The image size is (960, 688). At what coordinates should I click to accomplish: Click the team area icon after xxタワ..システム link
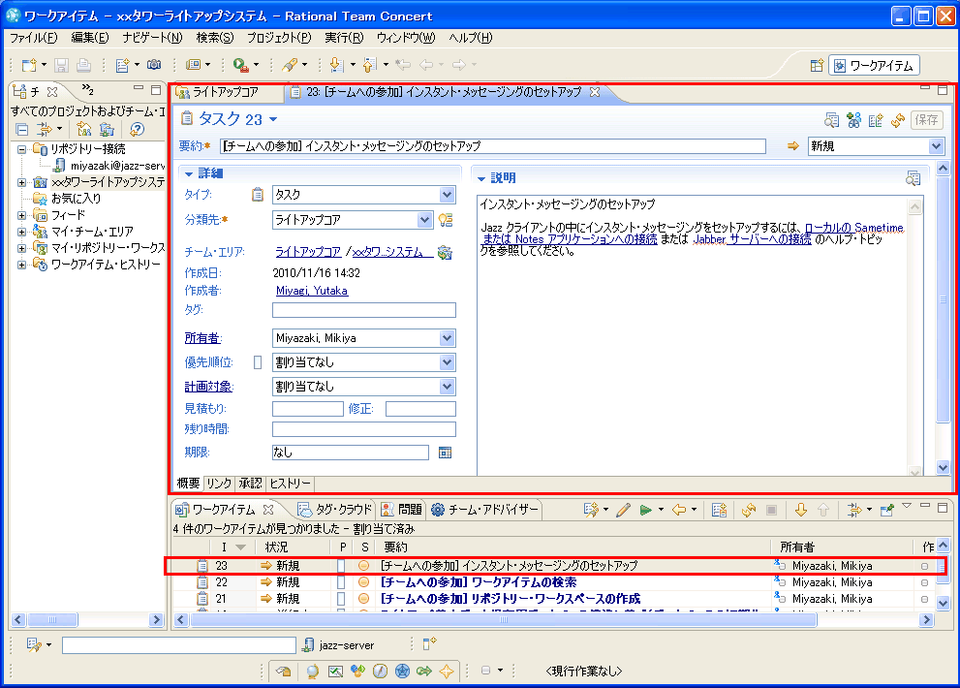(445, 252)
